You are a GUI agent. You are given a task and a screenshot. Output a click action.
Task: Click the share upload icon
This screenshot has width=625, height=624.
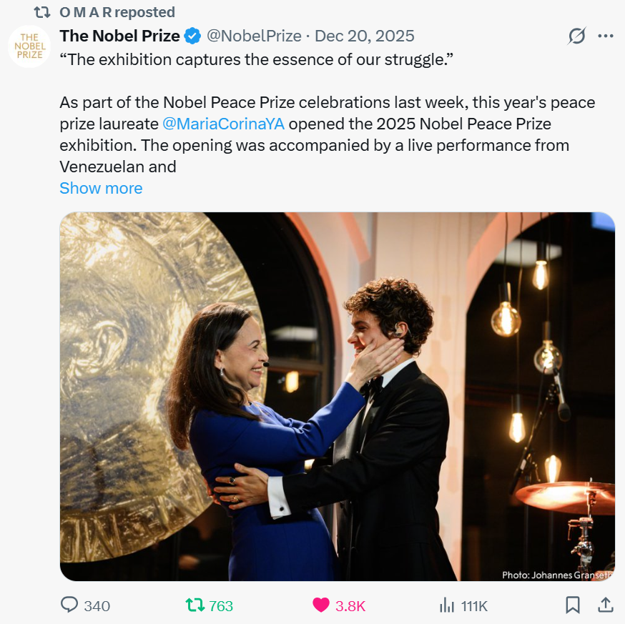[x=605, y=605]
